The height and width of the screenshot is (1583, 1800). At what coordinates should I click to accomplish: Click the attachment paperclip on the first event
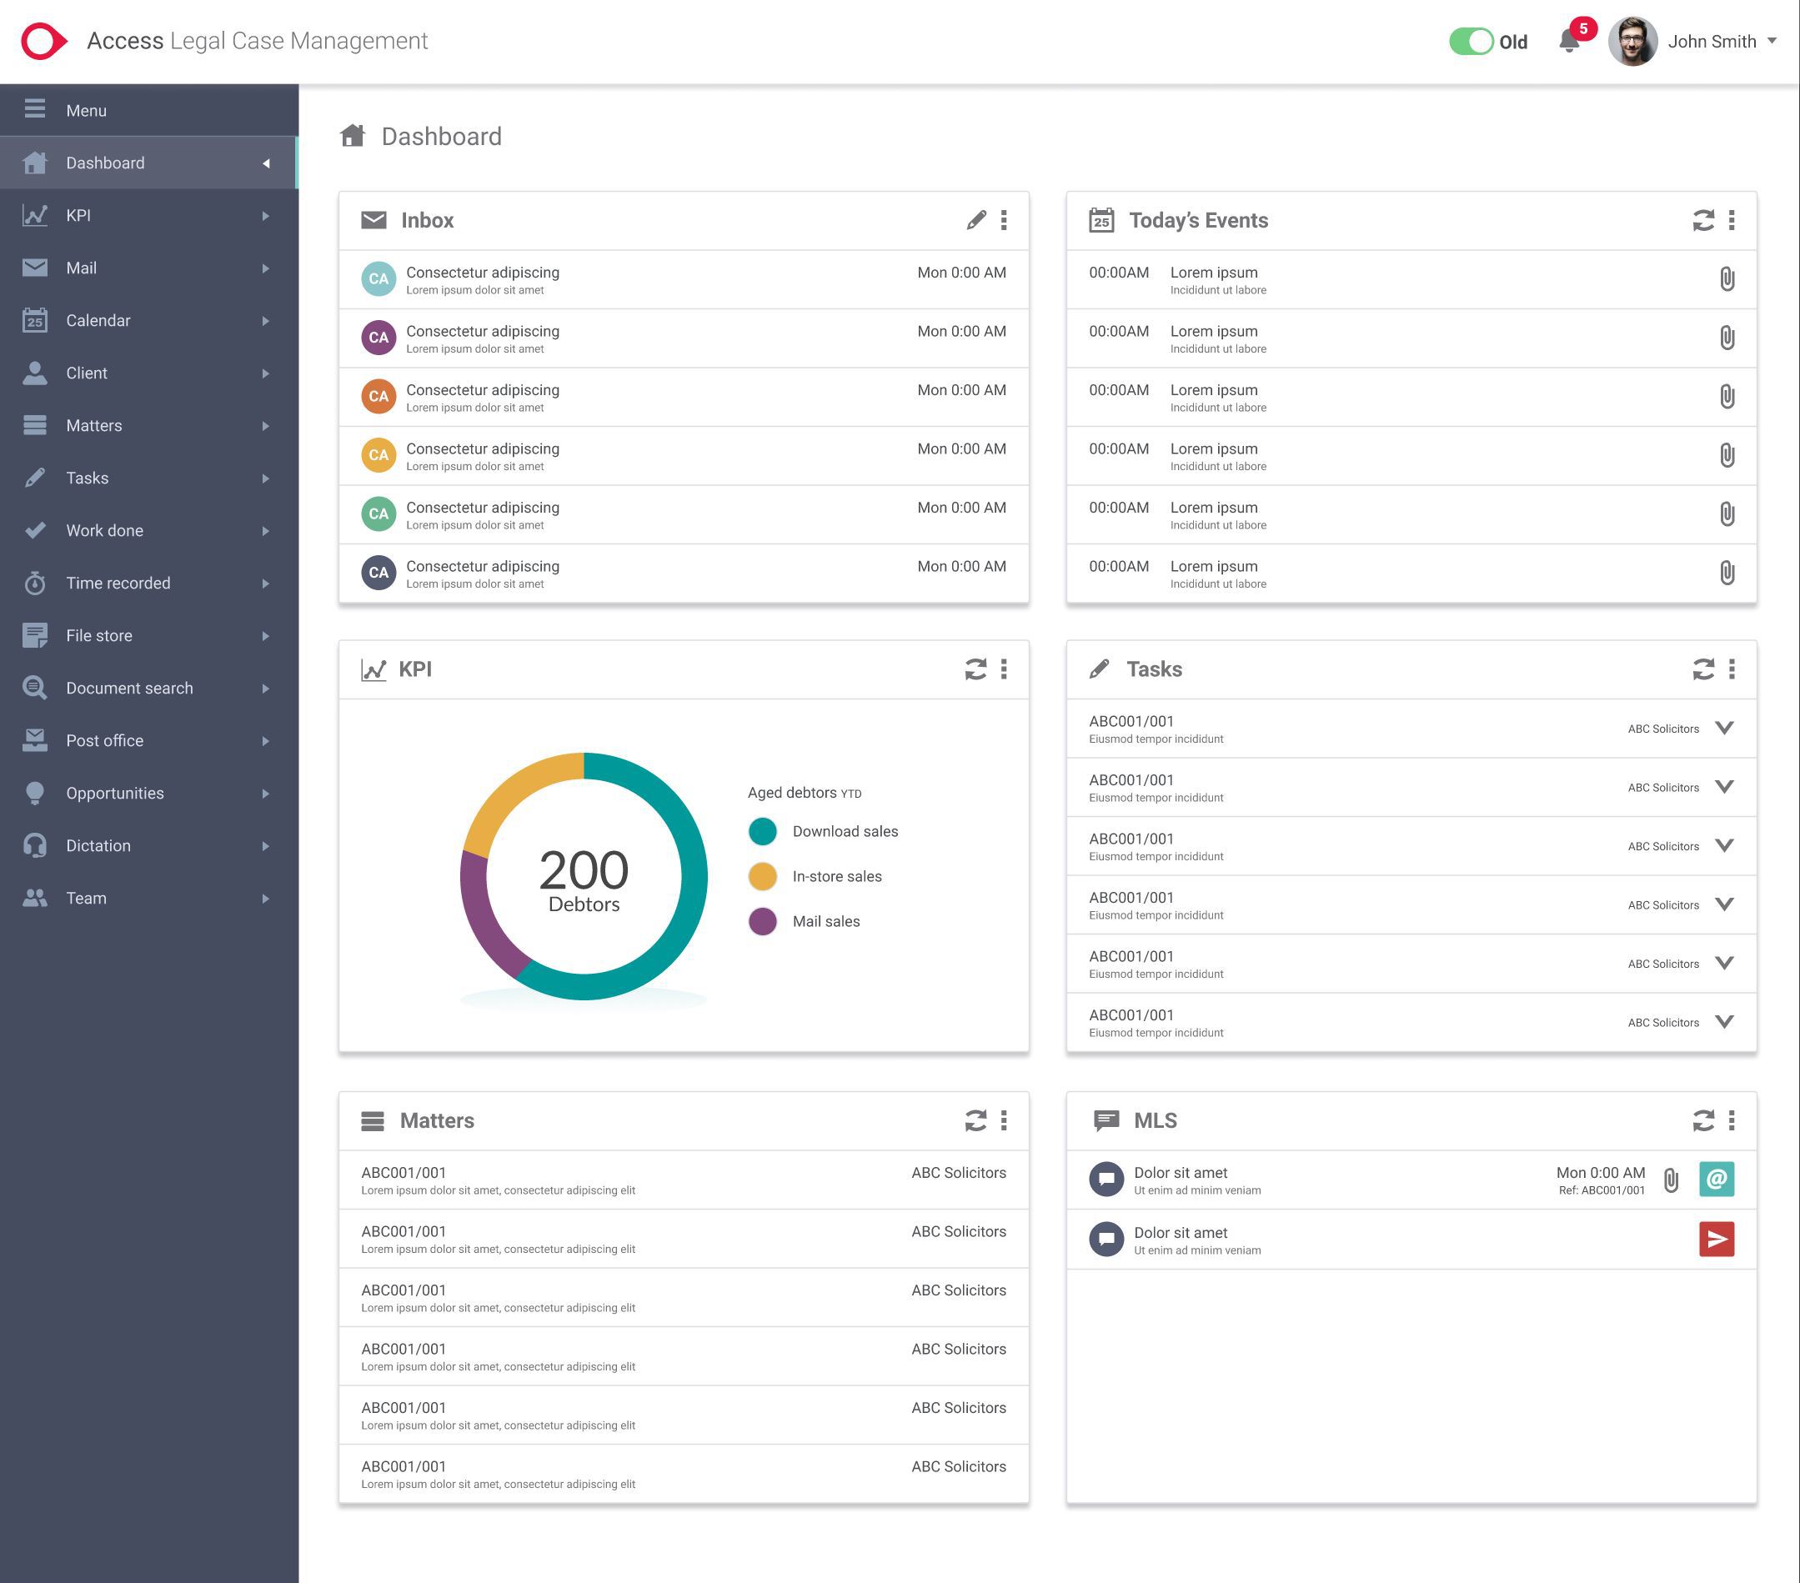coord(1727,279)
